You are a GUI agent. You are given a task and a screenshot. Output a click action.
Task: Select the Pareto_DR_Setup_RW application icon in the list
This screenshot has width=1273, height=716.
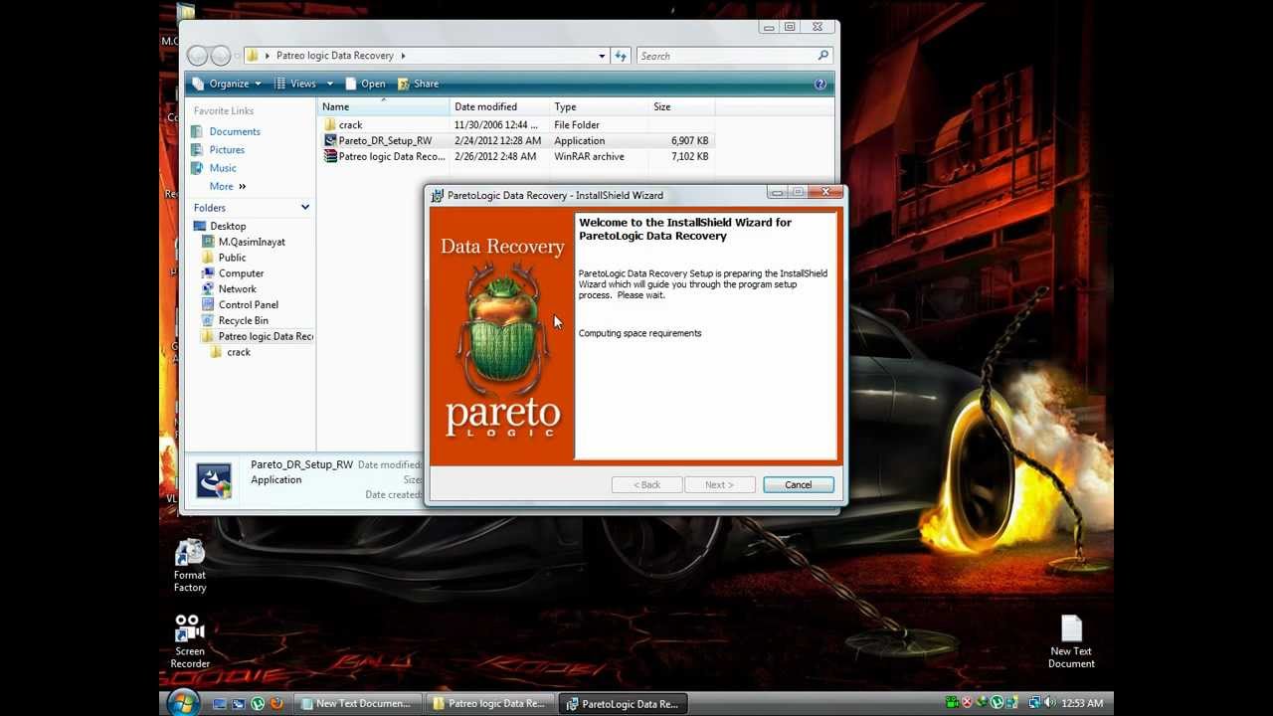(330, 140)
